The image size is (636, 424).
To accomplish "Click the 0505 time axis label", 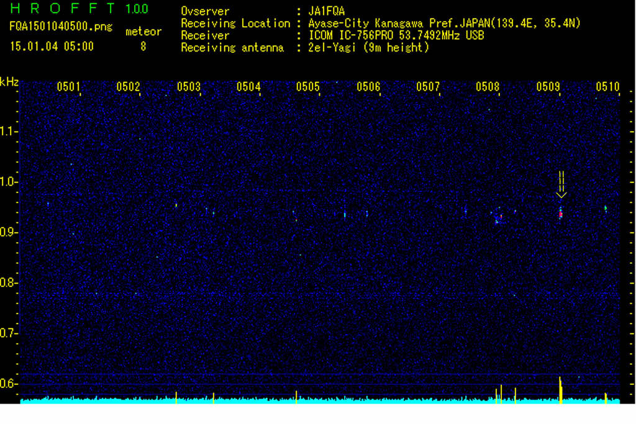I will coord(308,87).
